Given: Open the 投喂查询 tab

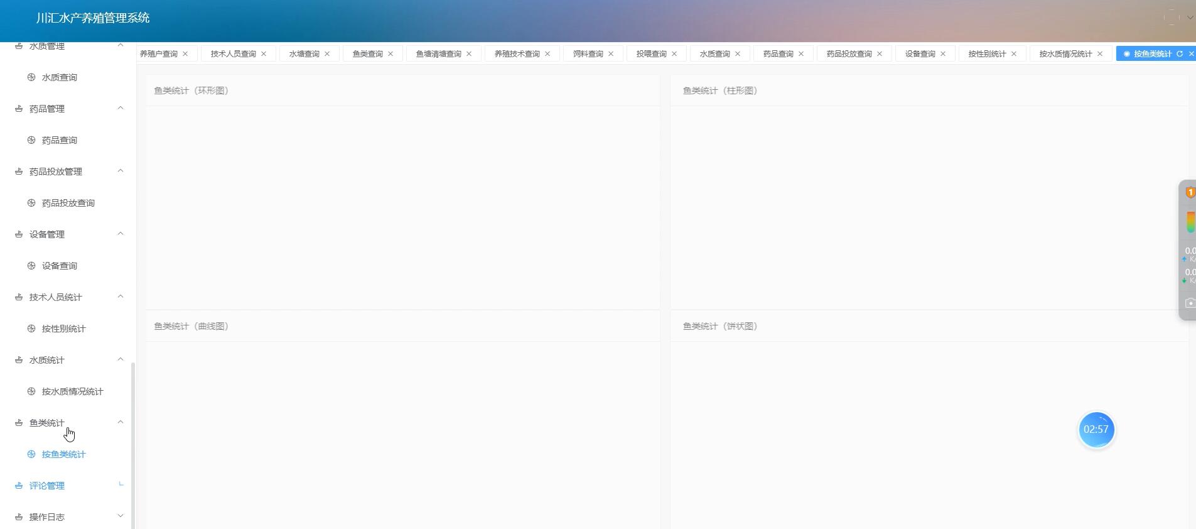Looking at the screenshot, I should [x=652, y=54].
